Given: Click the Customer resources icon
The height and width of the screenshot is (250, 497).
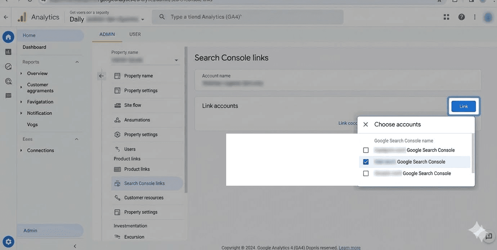Looking at the screenshot, I should click(x=117, y=198).
